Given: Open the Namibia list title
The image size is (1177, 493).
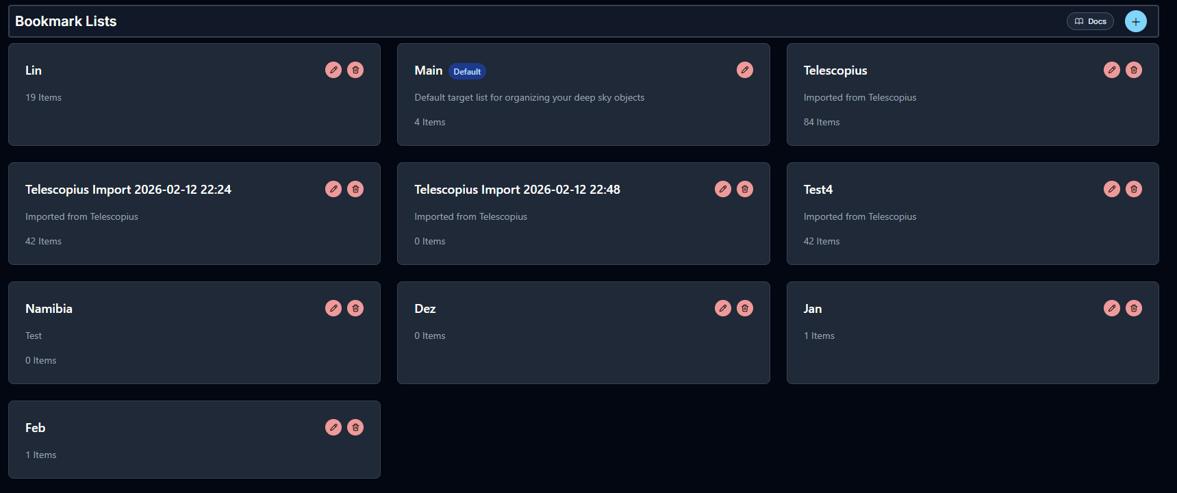Looking at the screenshot, I should [49, 309].
